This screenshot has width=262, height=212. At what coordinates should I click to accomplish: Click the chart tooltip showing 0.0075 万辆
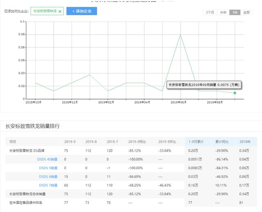tap(204, 85)
